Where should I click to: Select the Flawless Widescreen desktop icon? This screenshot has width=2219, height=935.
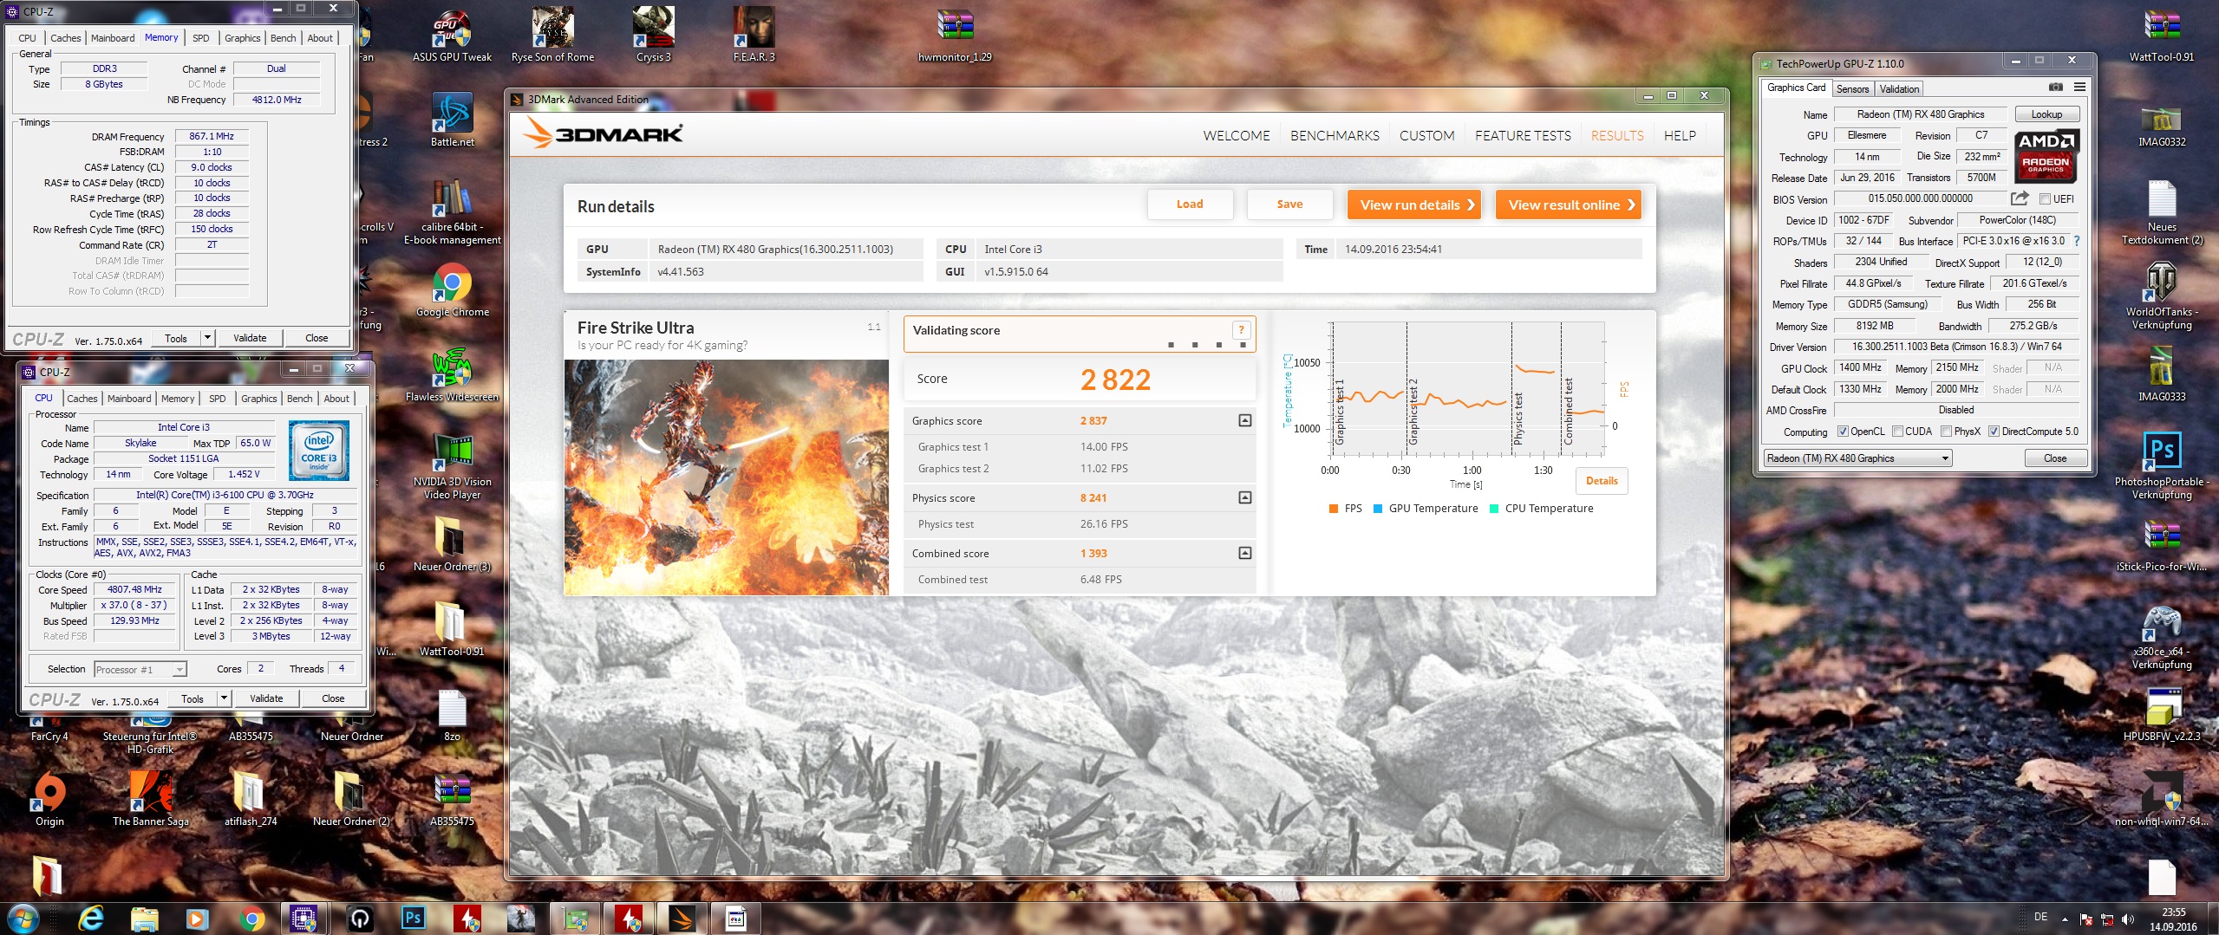coord(452,375)
